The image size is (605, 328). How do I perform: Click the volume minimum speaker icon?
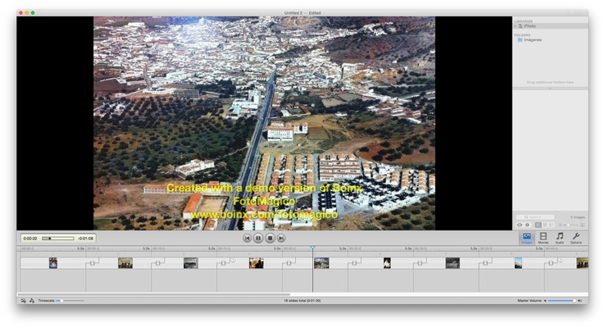[x=545, y=301]
